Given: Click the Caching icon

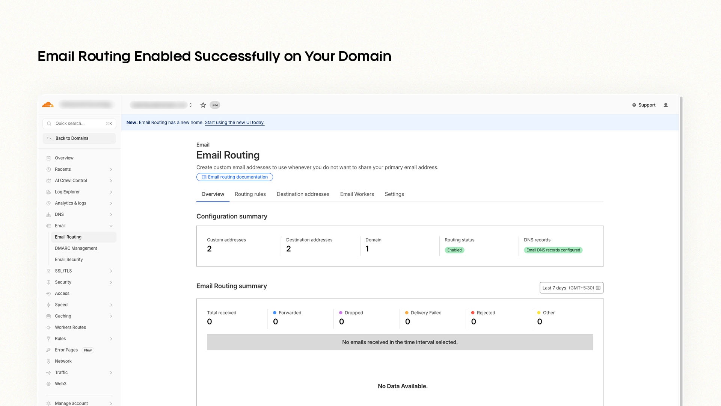Looking at the screenshot, I should (x=49, y=316).
